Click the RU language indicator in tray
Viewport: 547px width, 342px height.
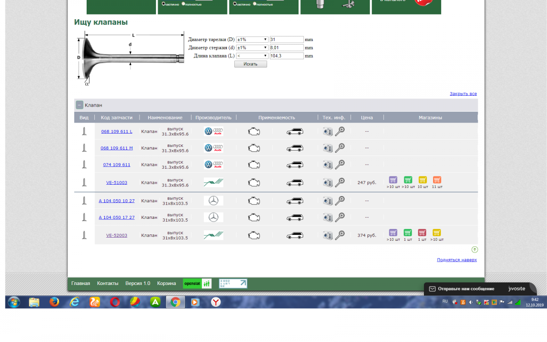tap(445, 301)
